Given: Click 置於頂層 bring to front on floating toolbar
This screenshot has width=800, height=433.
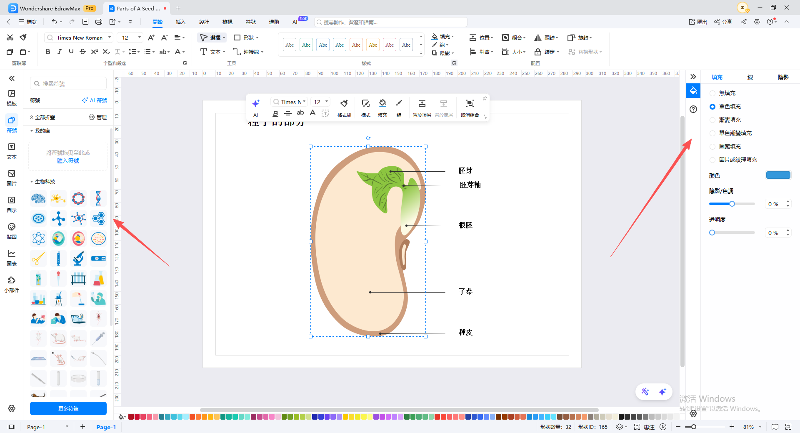Looking at the screenshot, I should click(422, 108).
